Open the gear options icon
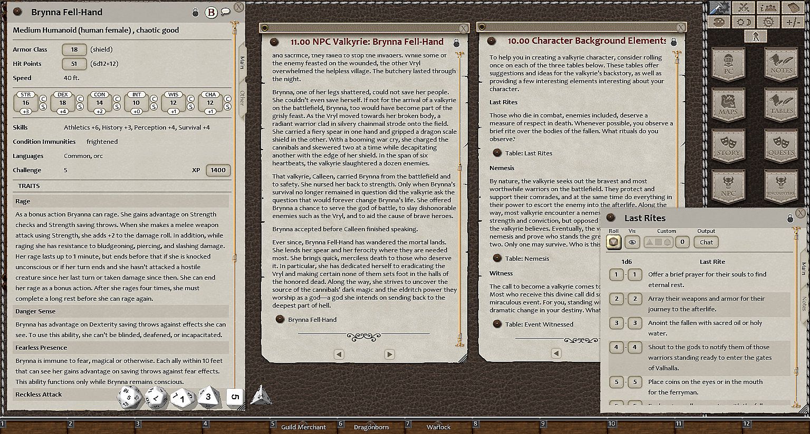 [768, 22]
